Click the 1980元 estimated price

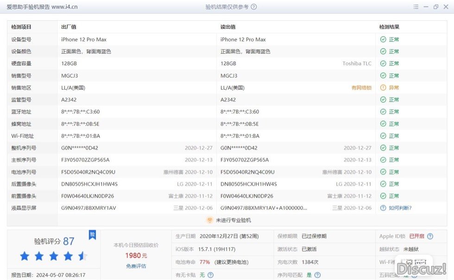point(136,255)
